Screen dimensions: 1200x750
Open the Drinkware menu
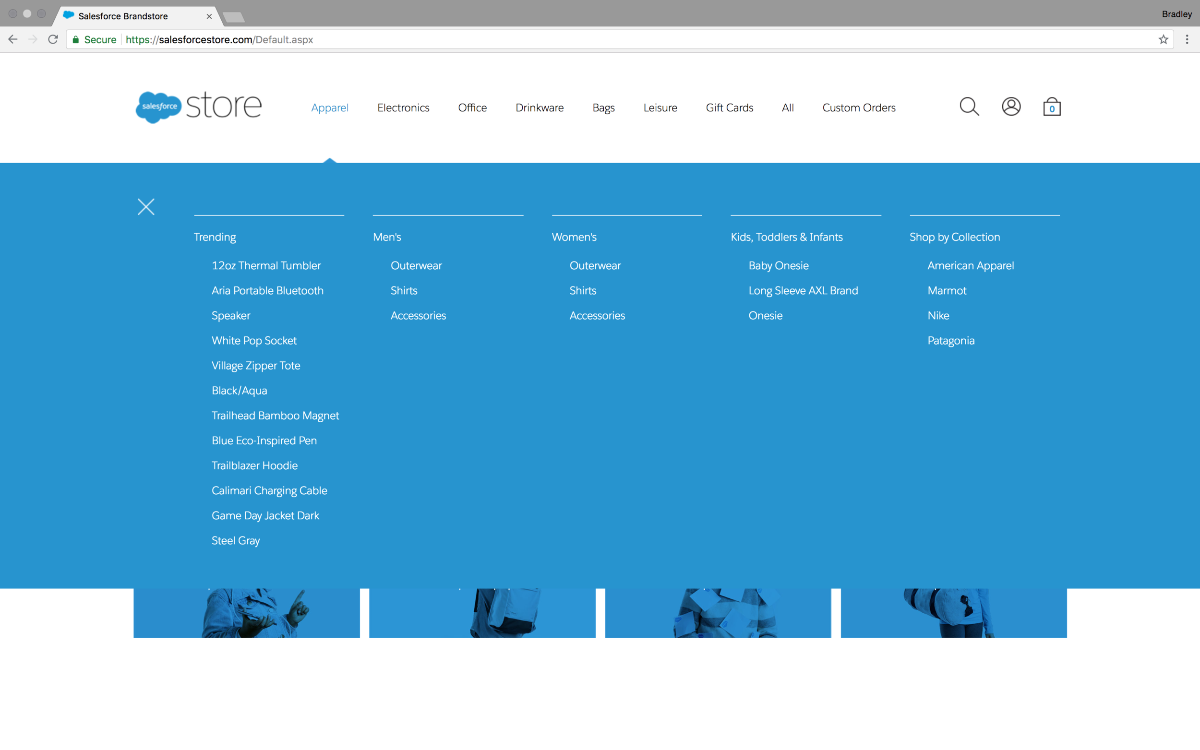pyautogui.click(x=539, y=107)
